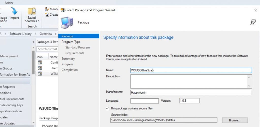
Task: Click into the Name field
Action: pyautogui.click(x=191, y=70)
